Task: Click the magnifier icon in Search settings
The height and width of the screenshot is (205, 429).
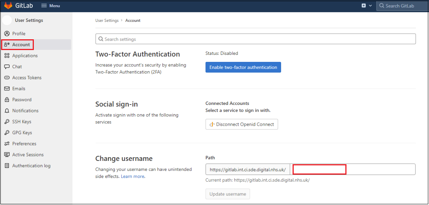Action: (x=101, y=39)
